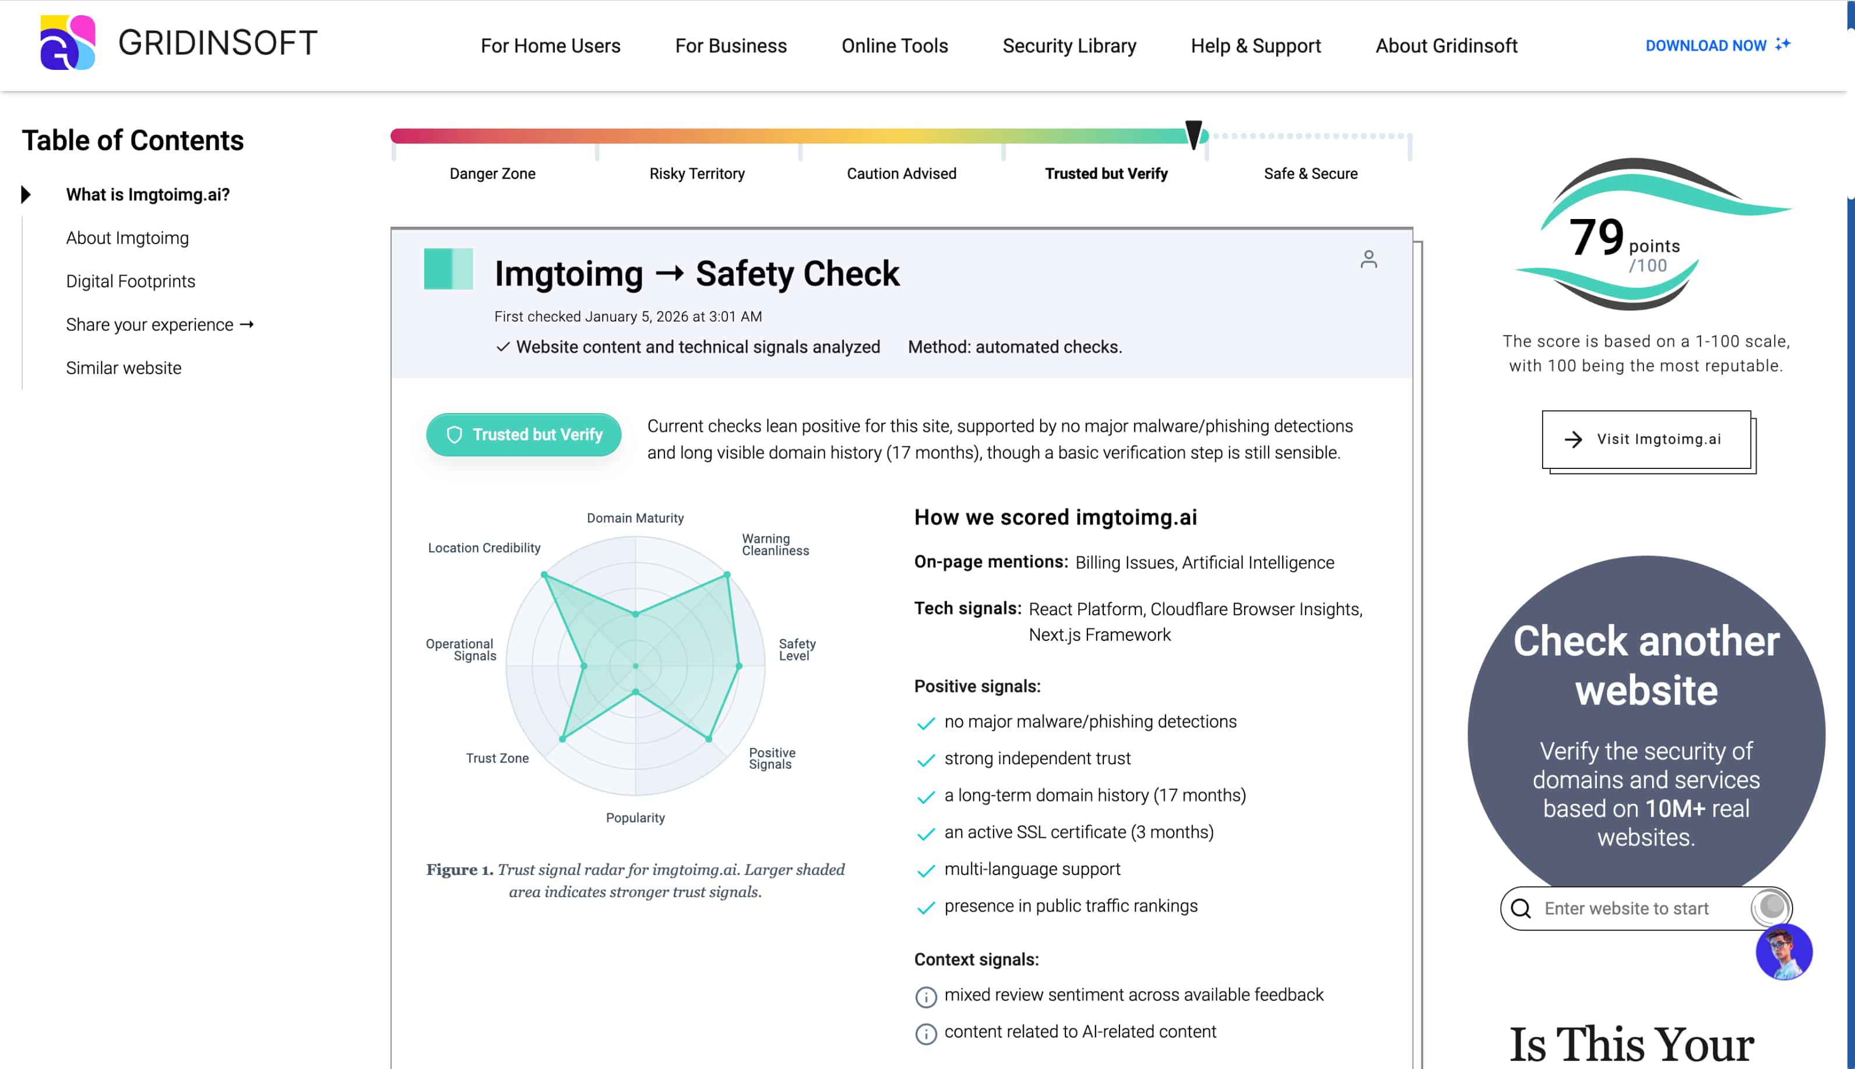The width and height of the screenshot is (1855, 1069).
Task: Click the Trust Zone radar label
Action: click(497, 758)
